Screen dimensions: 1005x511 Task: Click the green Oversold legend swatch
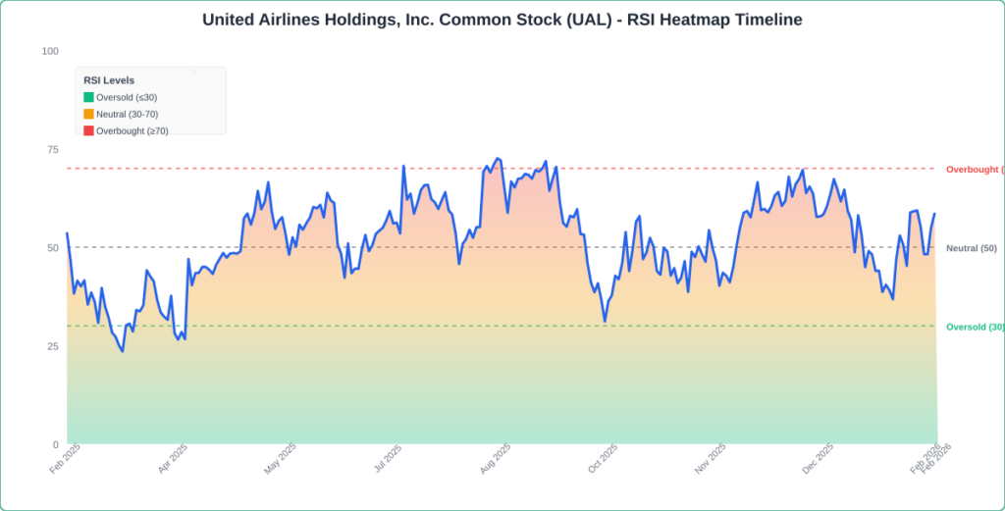[89, 97]
